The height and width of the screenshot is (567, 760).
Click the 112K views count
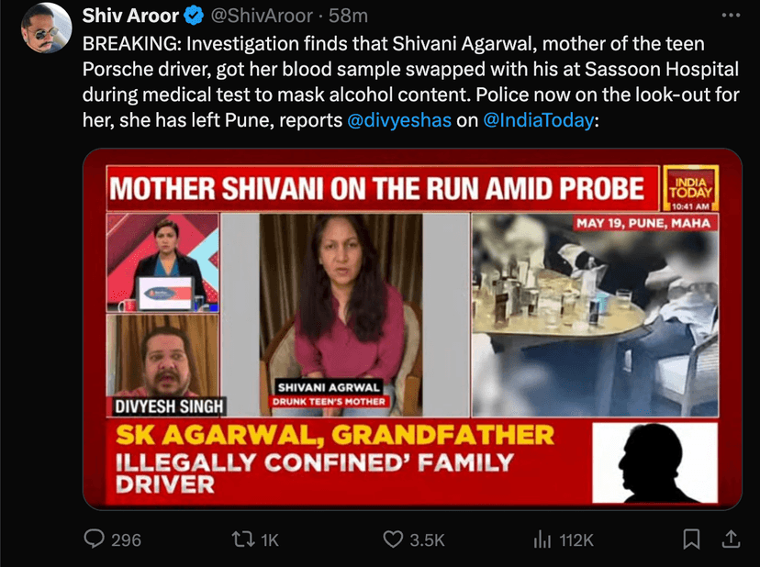[x=576, y=539]
